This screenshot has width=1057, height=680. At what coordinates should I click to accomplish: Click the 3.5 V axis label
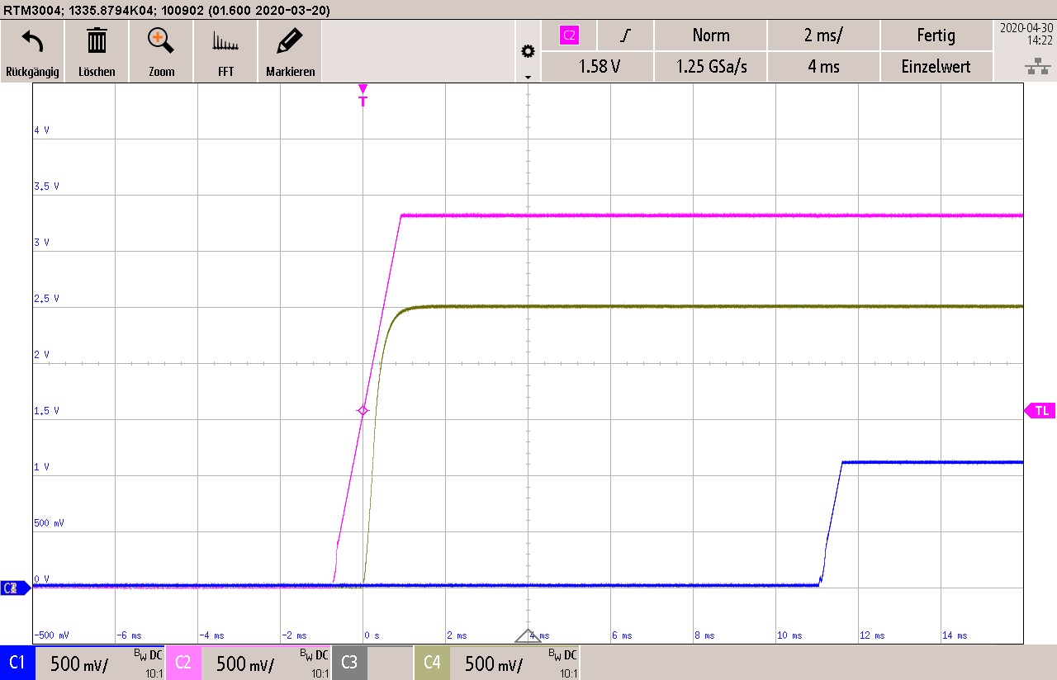coord(47,187)
